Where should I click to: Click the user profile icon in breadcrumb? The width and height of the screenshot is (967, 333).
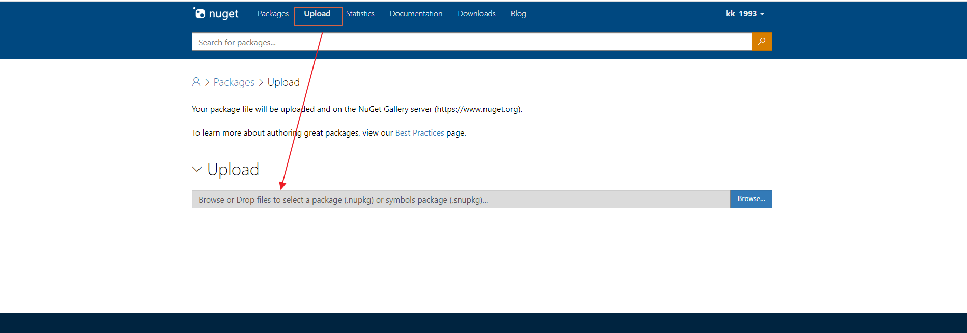[196, 82]
